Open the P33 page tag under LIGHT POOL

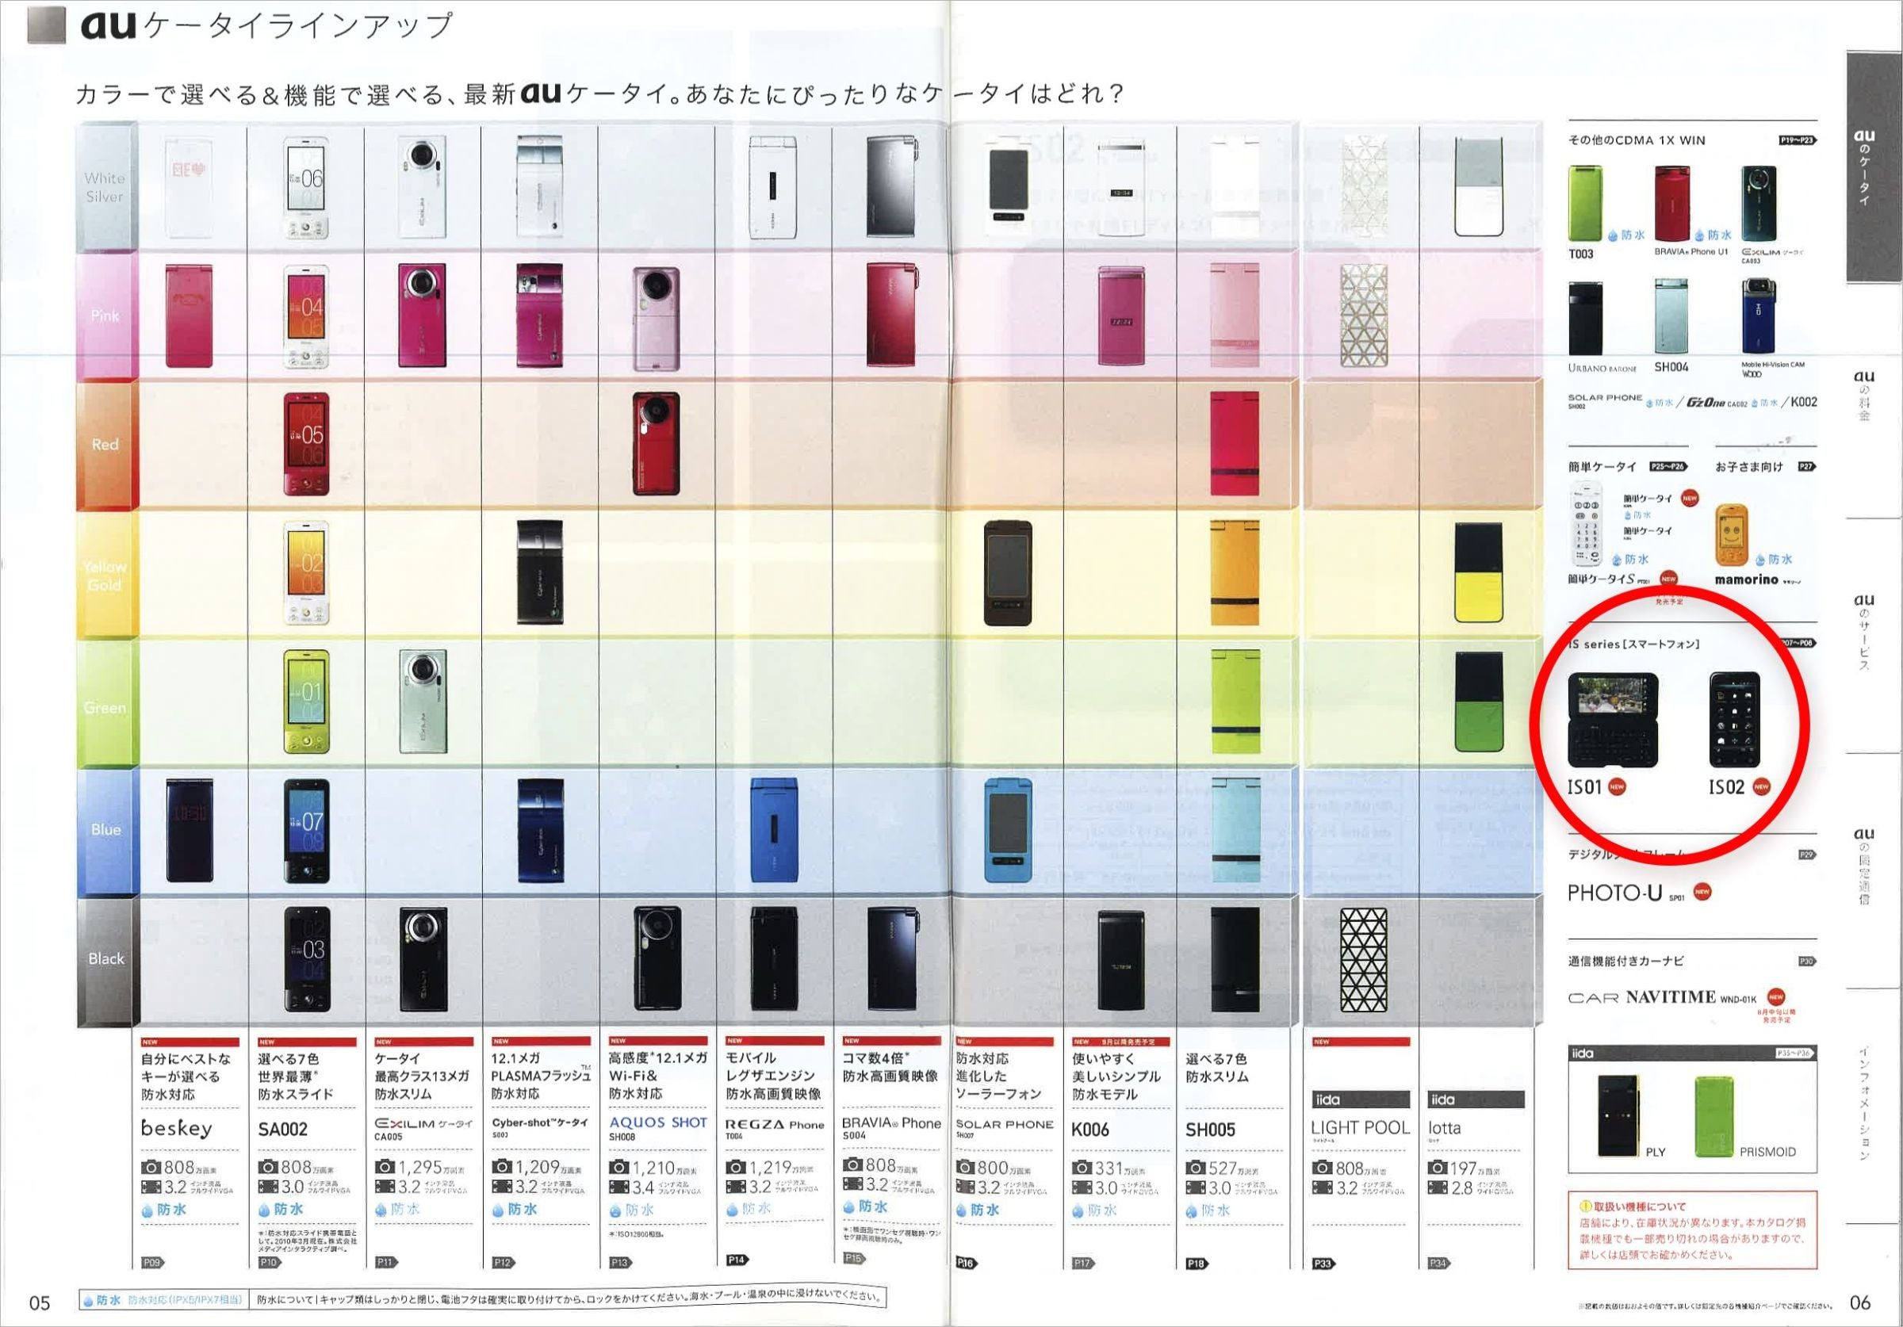1323,1264
